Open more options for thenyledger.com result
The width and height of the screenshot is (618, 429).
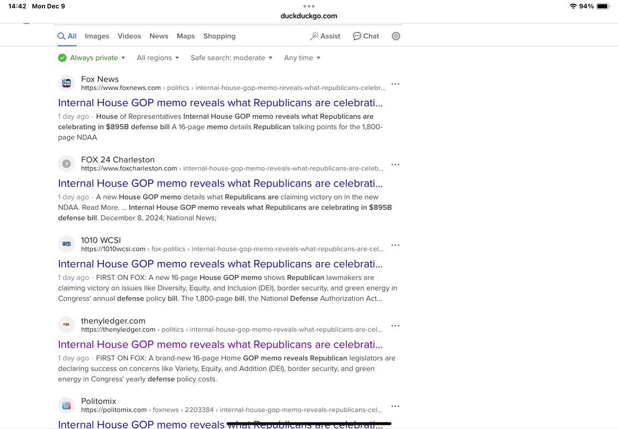(395, 326)
